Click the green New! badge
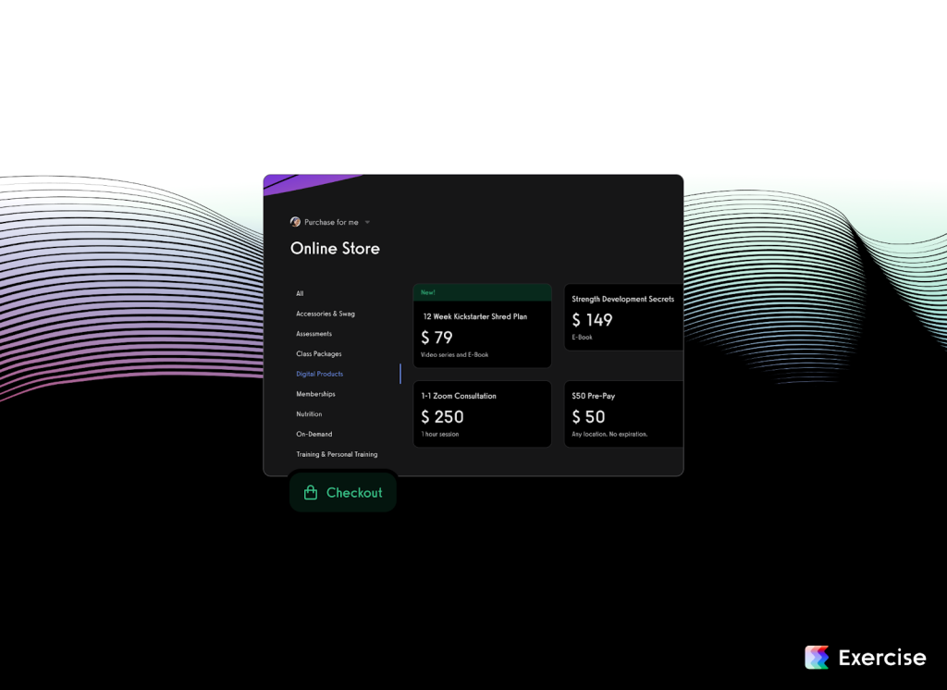 click(x=428, y=292)
